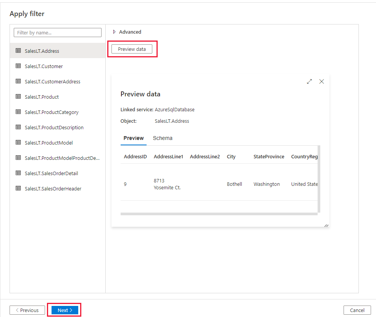Click the Filter by name input field

57,32
